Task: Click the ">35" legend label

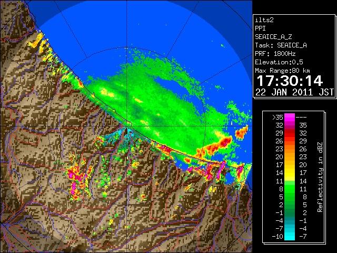Action: (277, 118)
